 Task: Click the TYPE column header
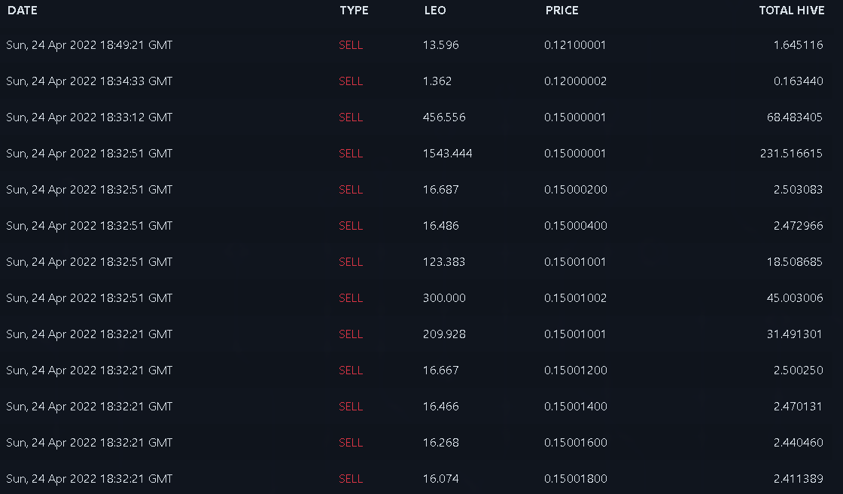pos(354,11)
